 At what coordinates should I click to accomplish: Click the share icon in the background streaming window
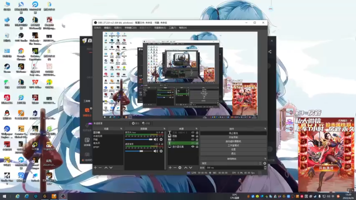(x=270, y=52)
